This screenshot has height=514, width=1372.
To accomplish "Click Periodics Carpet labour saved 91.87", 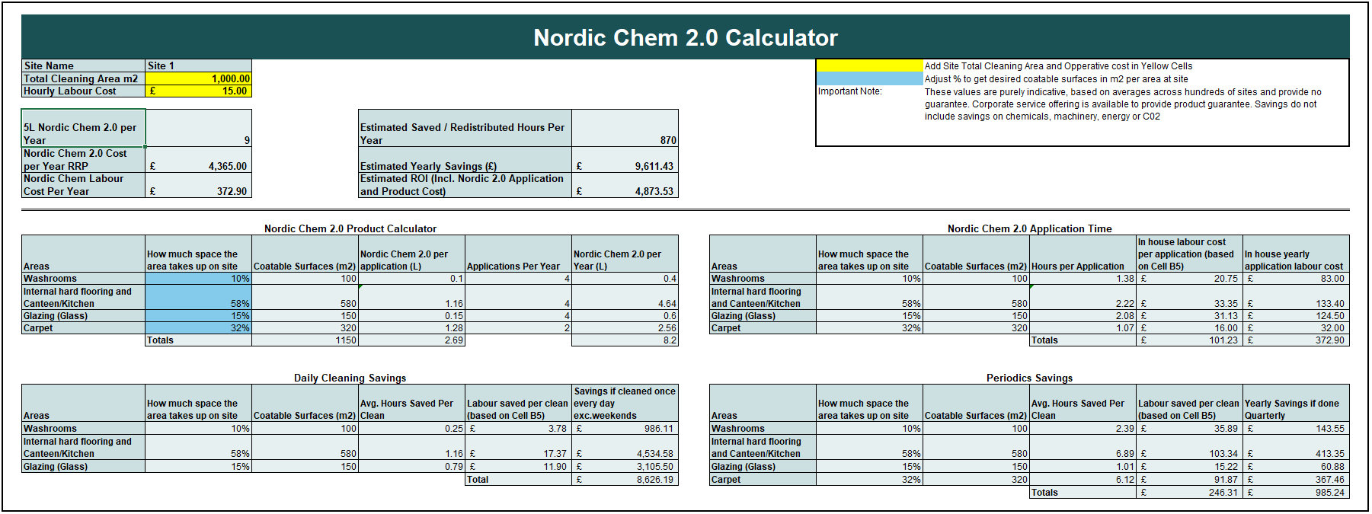I will click(1189, 479).
